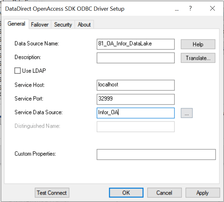Viewport: 224px width, 202px height.
Task: Focus the Service Host field
Action: (x=135, y=85)
